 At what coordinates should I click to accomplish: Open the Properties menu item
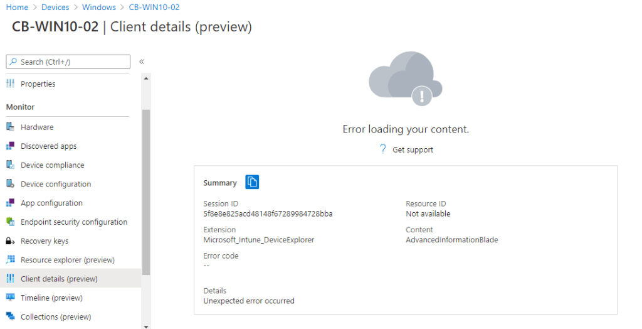38,84
